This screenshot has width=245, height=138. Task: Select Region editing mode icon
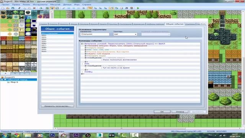point(57,8)
